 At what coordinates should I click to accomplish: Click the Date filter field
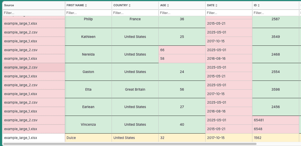point(229,13)
